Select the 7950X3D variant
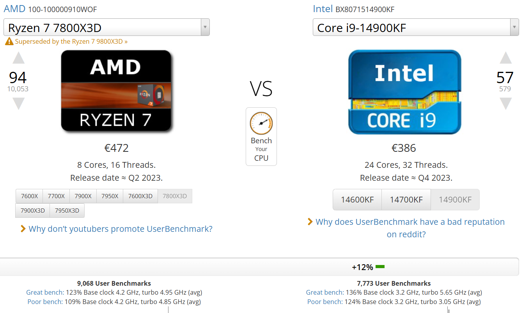The image size is (523, 313). tap(67, 211)
